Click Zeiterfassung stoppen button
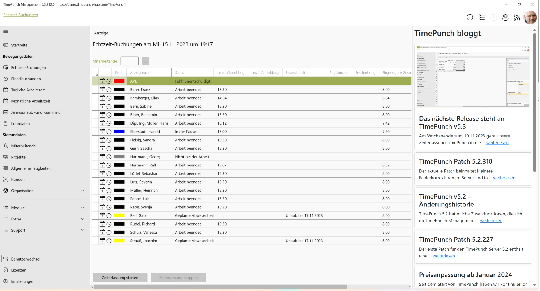The image size is (540, 291). click(178, 278)
